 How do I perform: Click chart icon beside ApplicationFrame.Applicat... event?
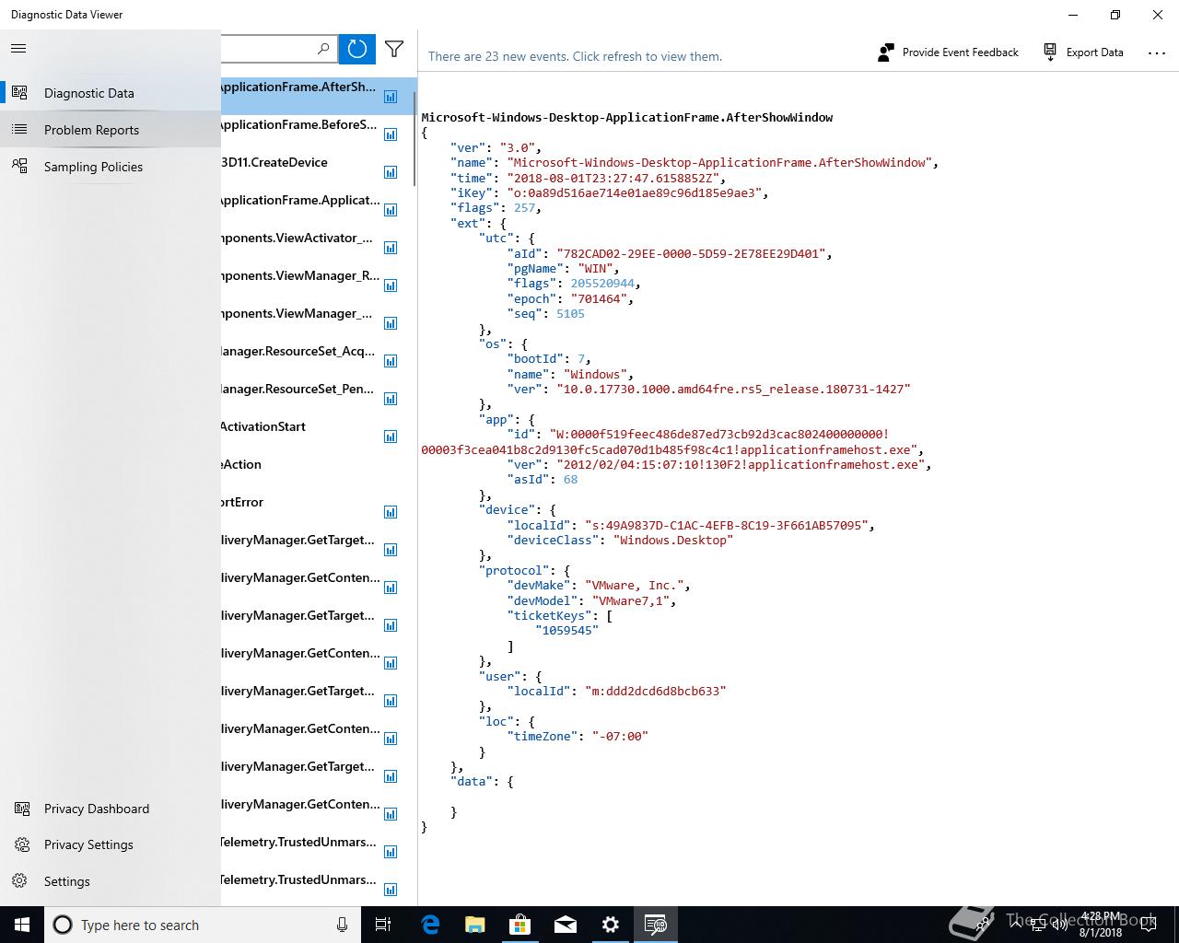click(391, 210)
